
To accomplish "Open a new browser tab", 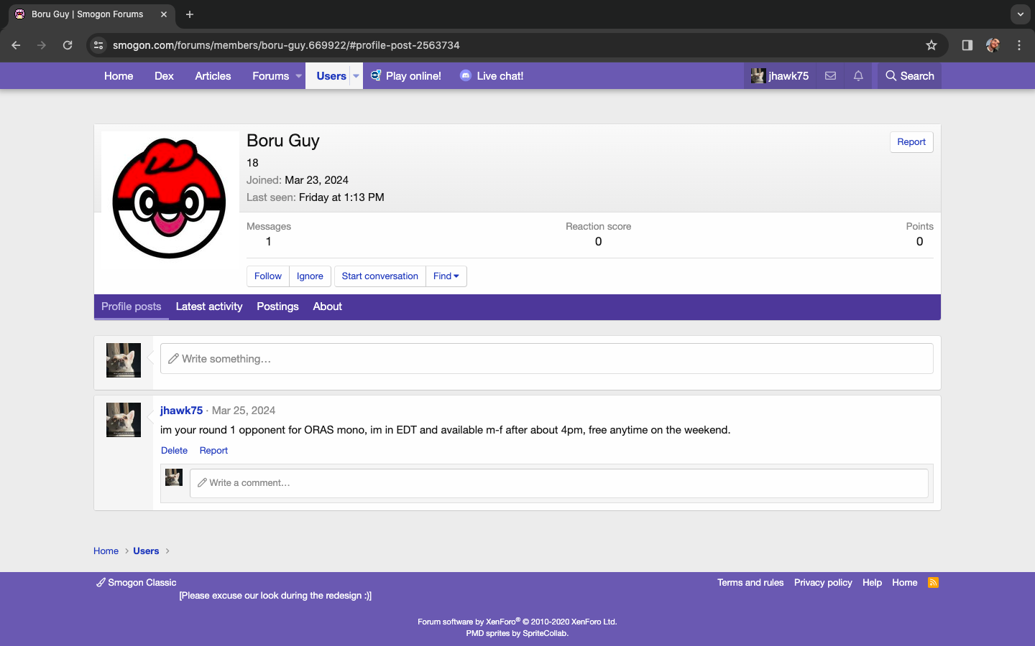I will click(x=190, y=14).
